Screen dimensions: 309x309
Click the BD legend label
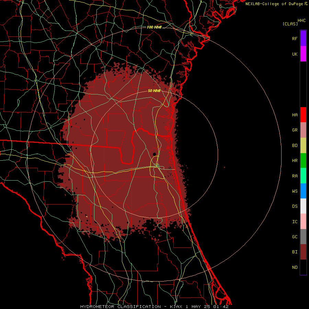(x=295, y=146)
